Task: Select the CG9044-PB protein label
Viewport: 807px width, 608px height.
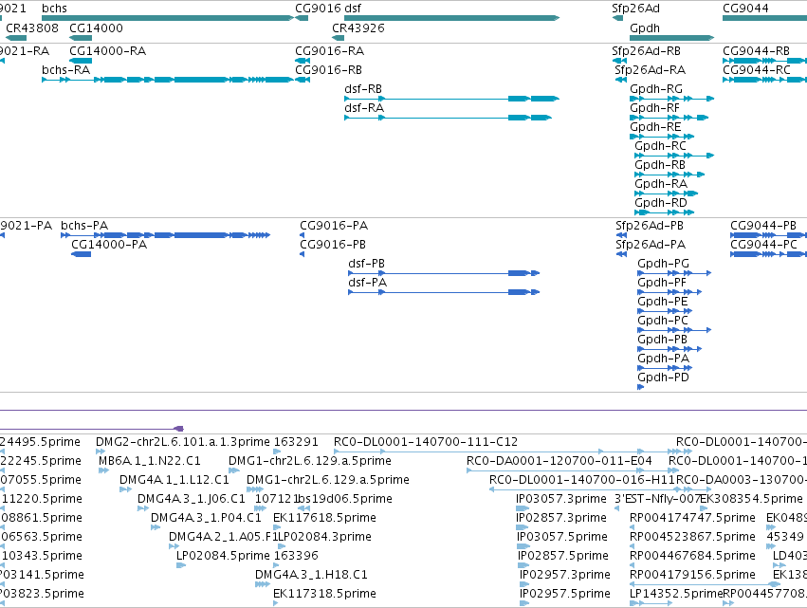Action: pos(763,226)
